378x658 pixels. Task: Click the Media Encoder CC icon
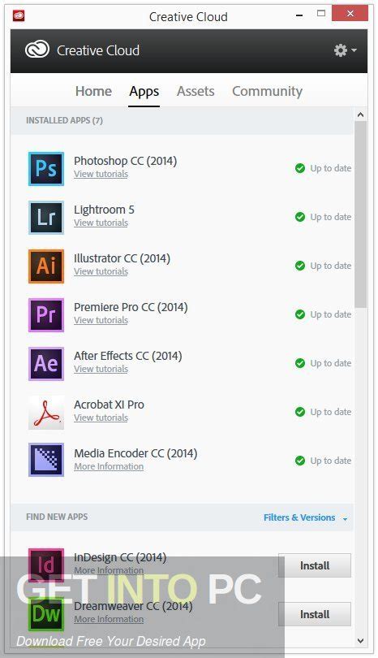46,460
